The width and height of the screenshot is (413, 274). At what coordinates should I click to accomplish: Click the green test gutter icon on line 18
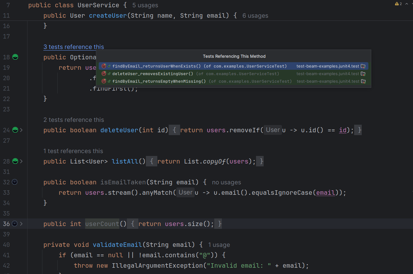coord(15,57)
